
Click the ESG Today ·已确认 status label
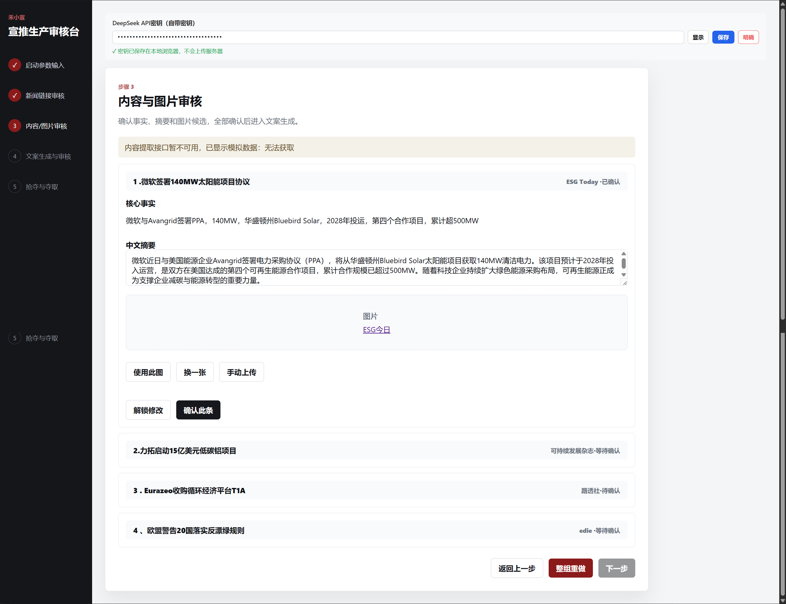(593, 181)
